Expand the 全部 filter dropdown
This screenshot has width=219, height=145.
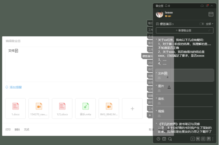tap(210, 24)
